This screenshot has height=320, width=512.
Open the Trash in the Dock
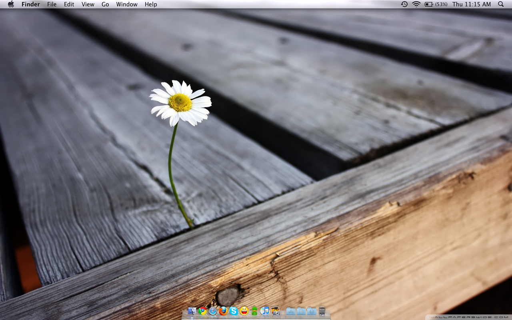point(322,311)
